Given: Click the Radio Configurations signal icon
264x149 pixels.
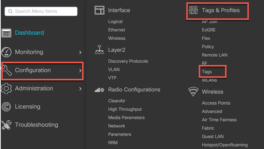Looking at the screenshot, I should pos(99,90).
